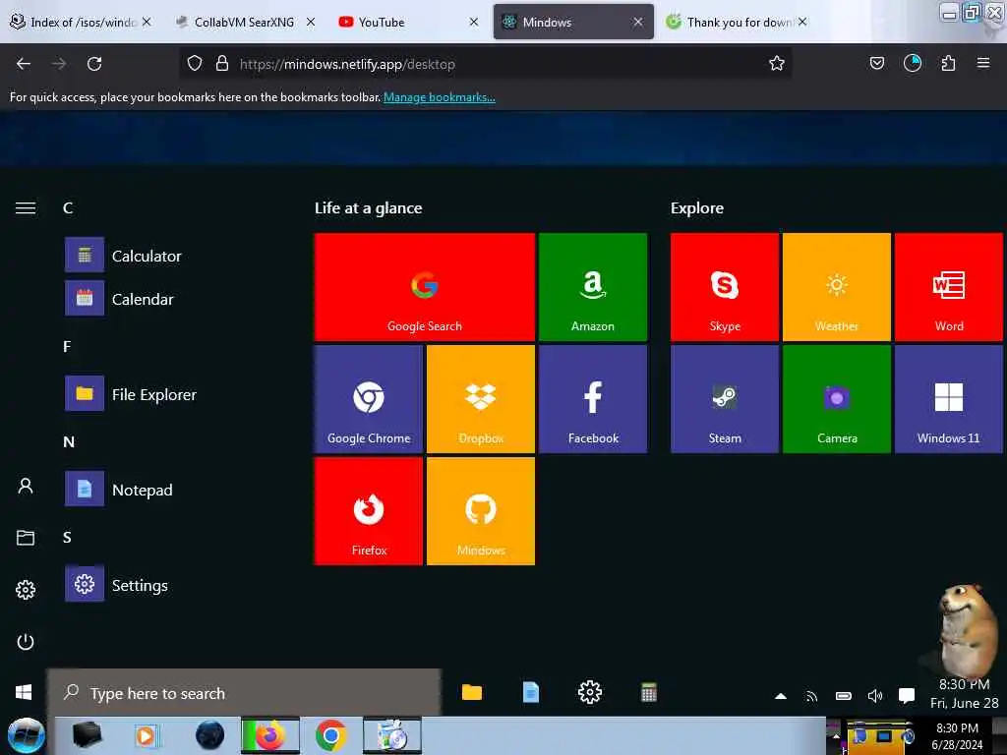Screen dimensions: 1007x755
Task: Open the Google Search tile
Action: coord(424,287)
